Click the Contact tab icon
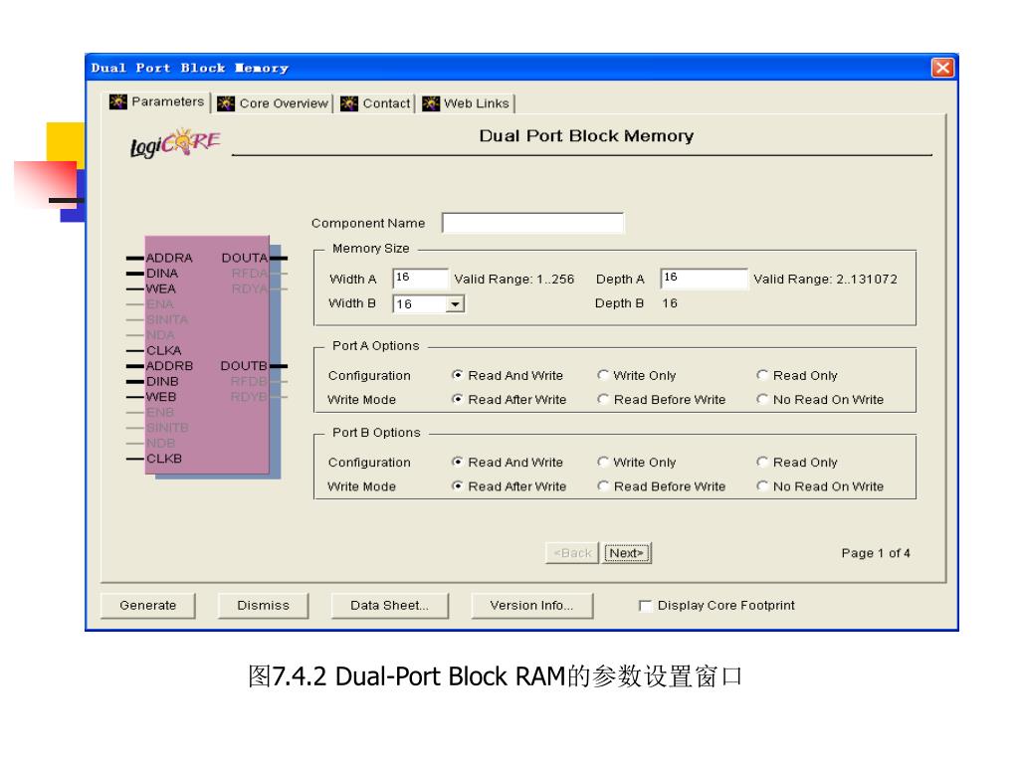This screenshot has height=764, width=1019. coord(349,103)
